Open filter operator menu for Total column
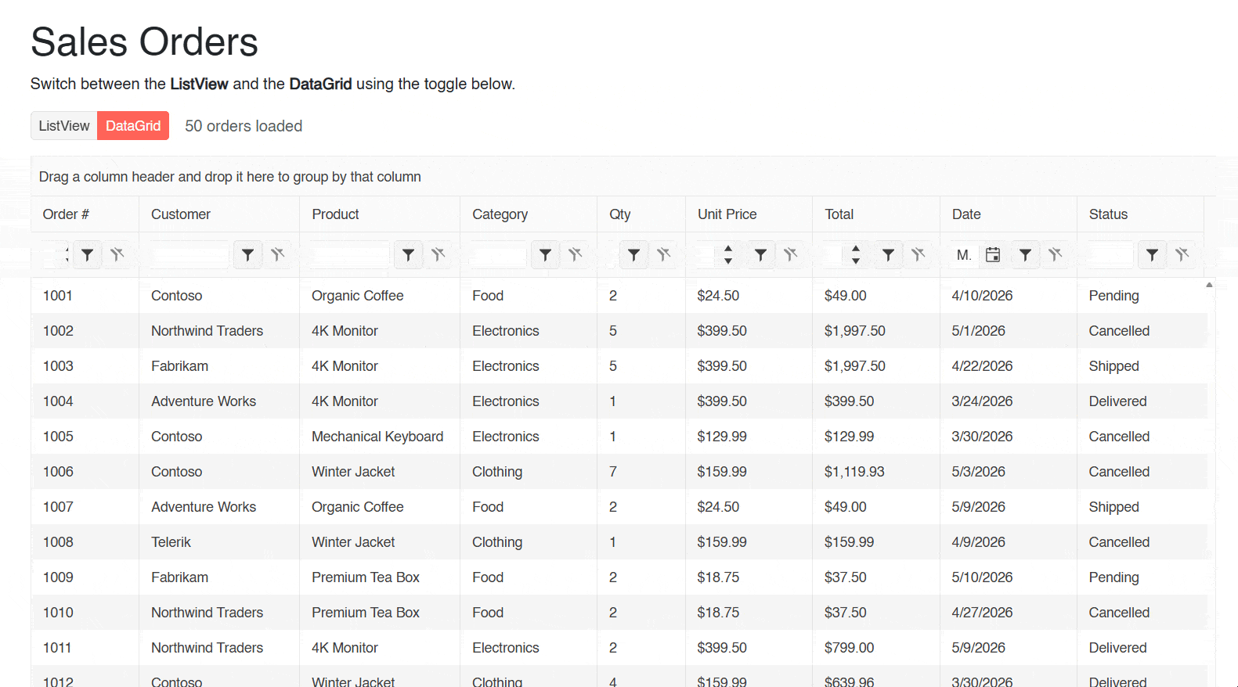The width and height of the screenshot is (1238, 687). pos(888,254)
